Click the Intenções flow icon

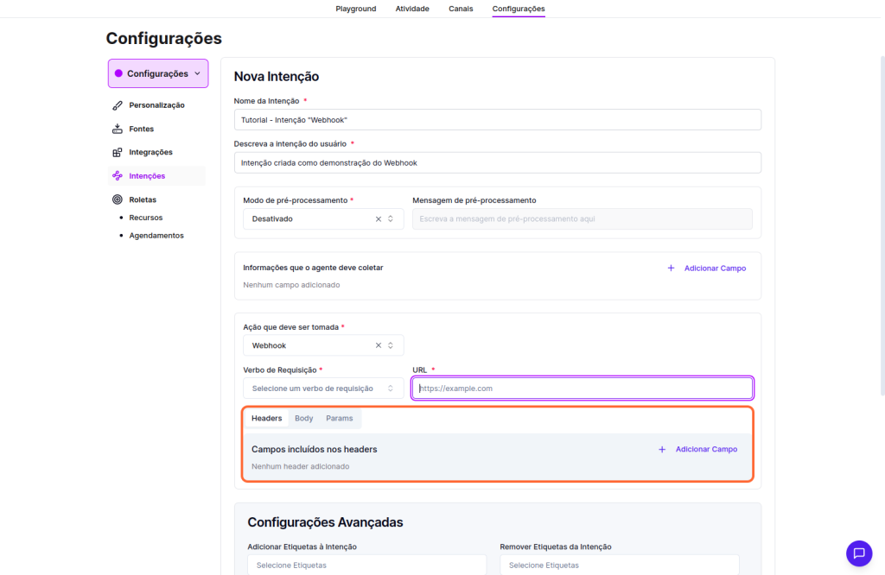118,176
